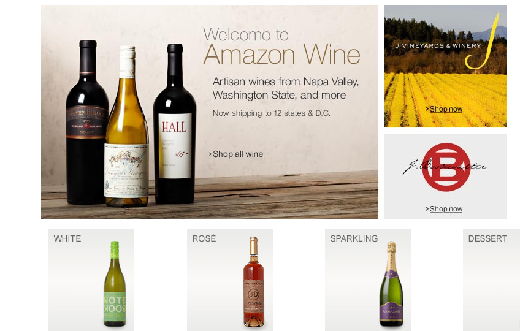520x331 pixels.
Task: Select the J. Bookwalter red B logo
Action: coord(446,167)
